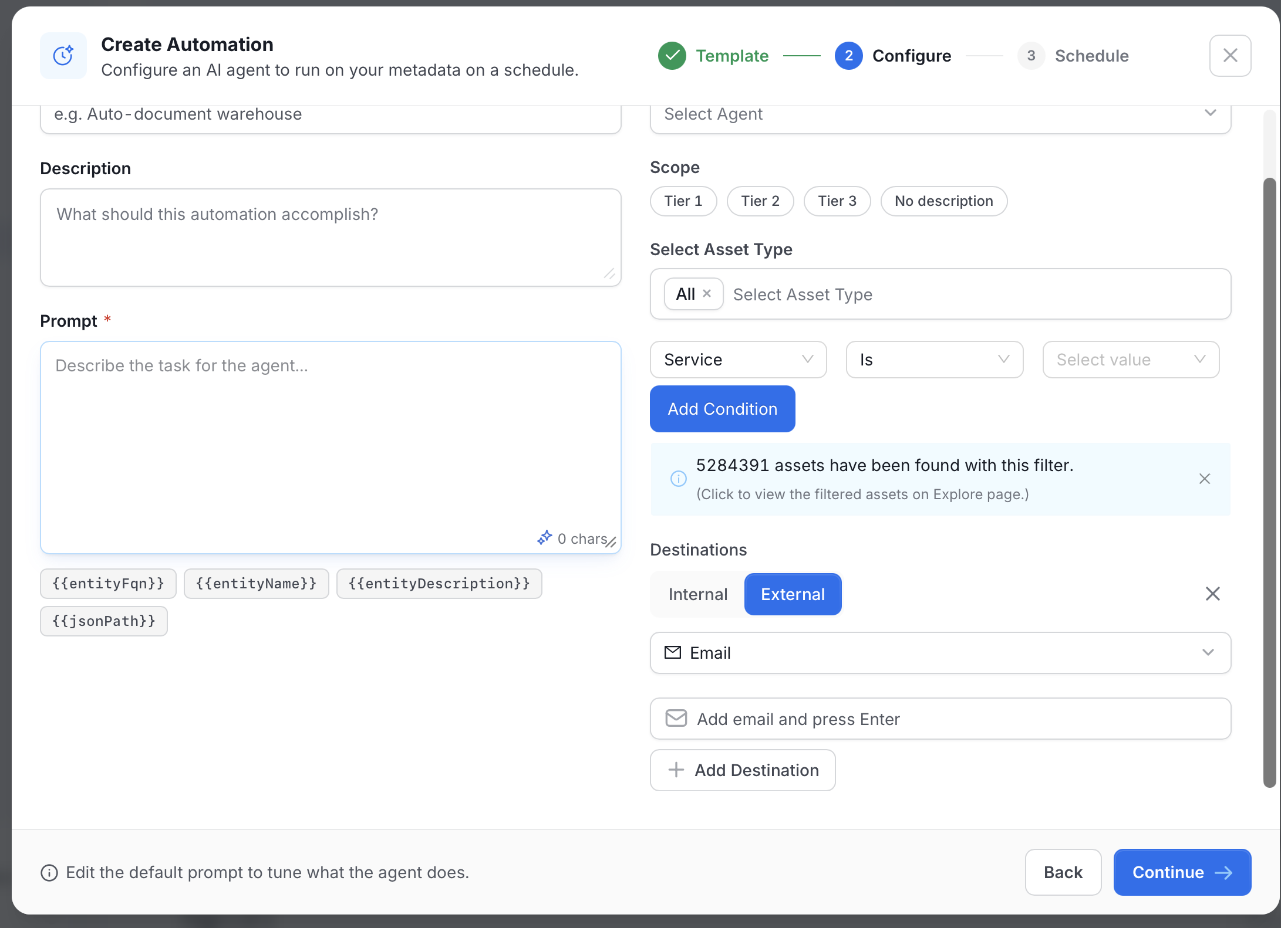Insert the {{jsonPath}} variable chip
This screenshot has width=1281, height=928.
click(x=104, y=621)
